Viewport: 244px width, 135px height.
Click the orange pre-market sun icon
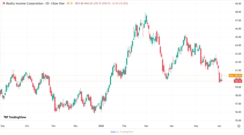tap(68, 3)
